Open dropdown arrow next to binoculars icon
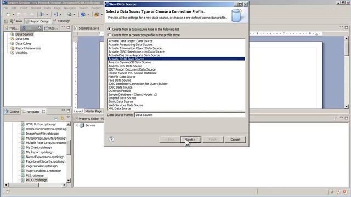 click(x=88, y=15)
